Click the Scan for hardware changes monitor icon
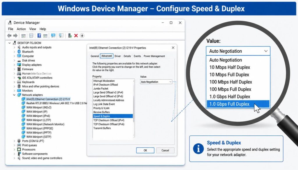Viewport: 298px width, 170px height. (54, 35)
